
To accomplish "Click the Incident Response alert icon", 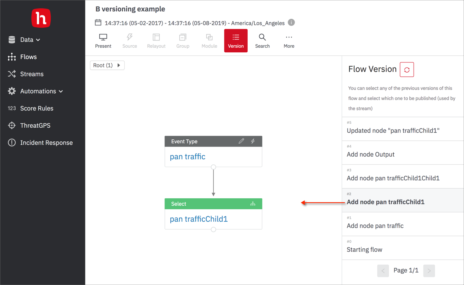I will coord(12,142).
